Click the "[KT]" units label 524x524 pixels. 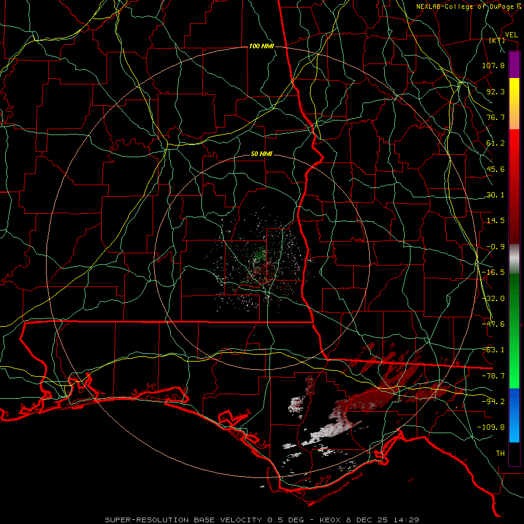click(497, 40)
